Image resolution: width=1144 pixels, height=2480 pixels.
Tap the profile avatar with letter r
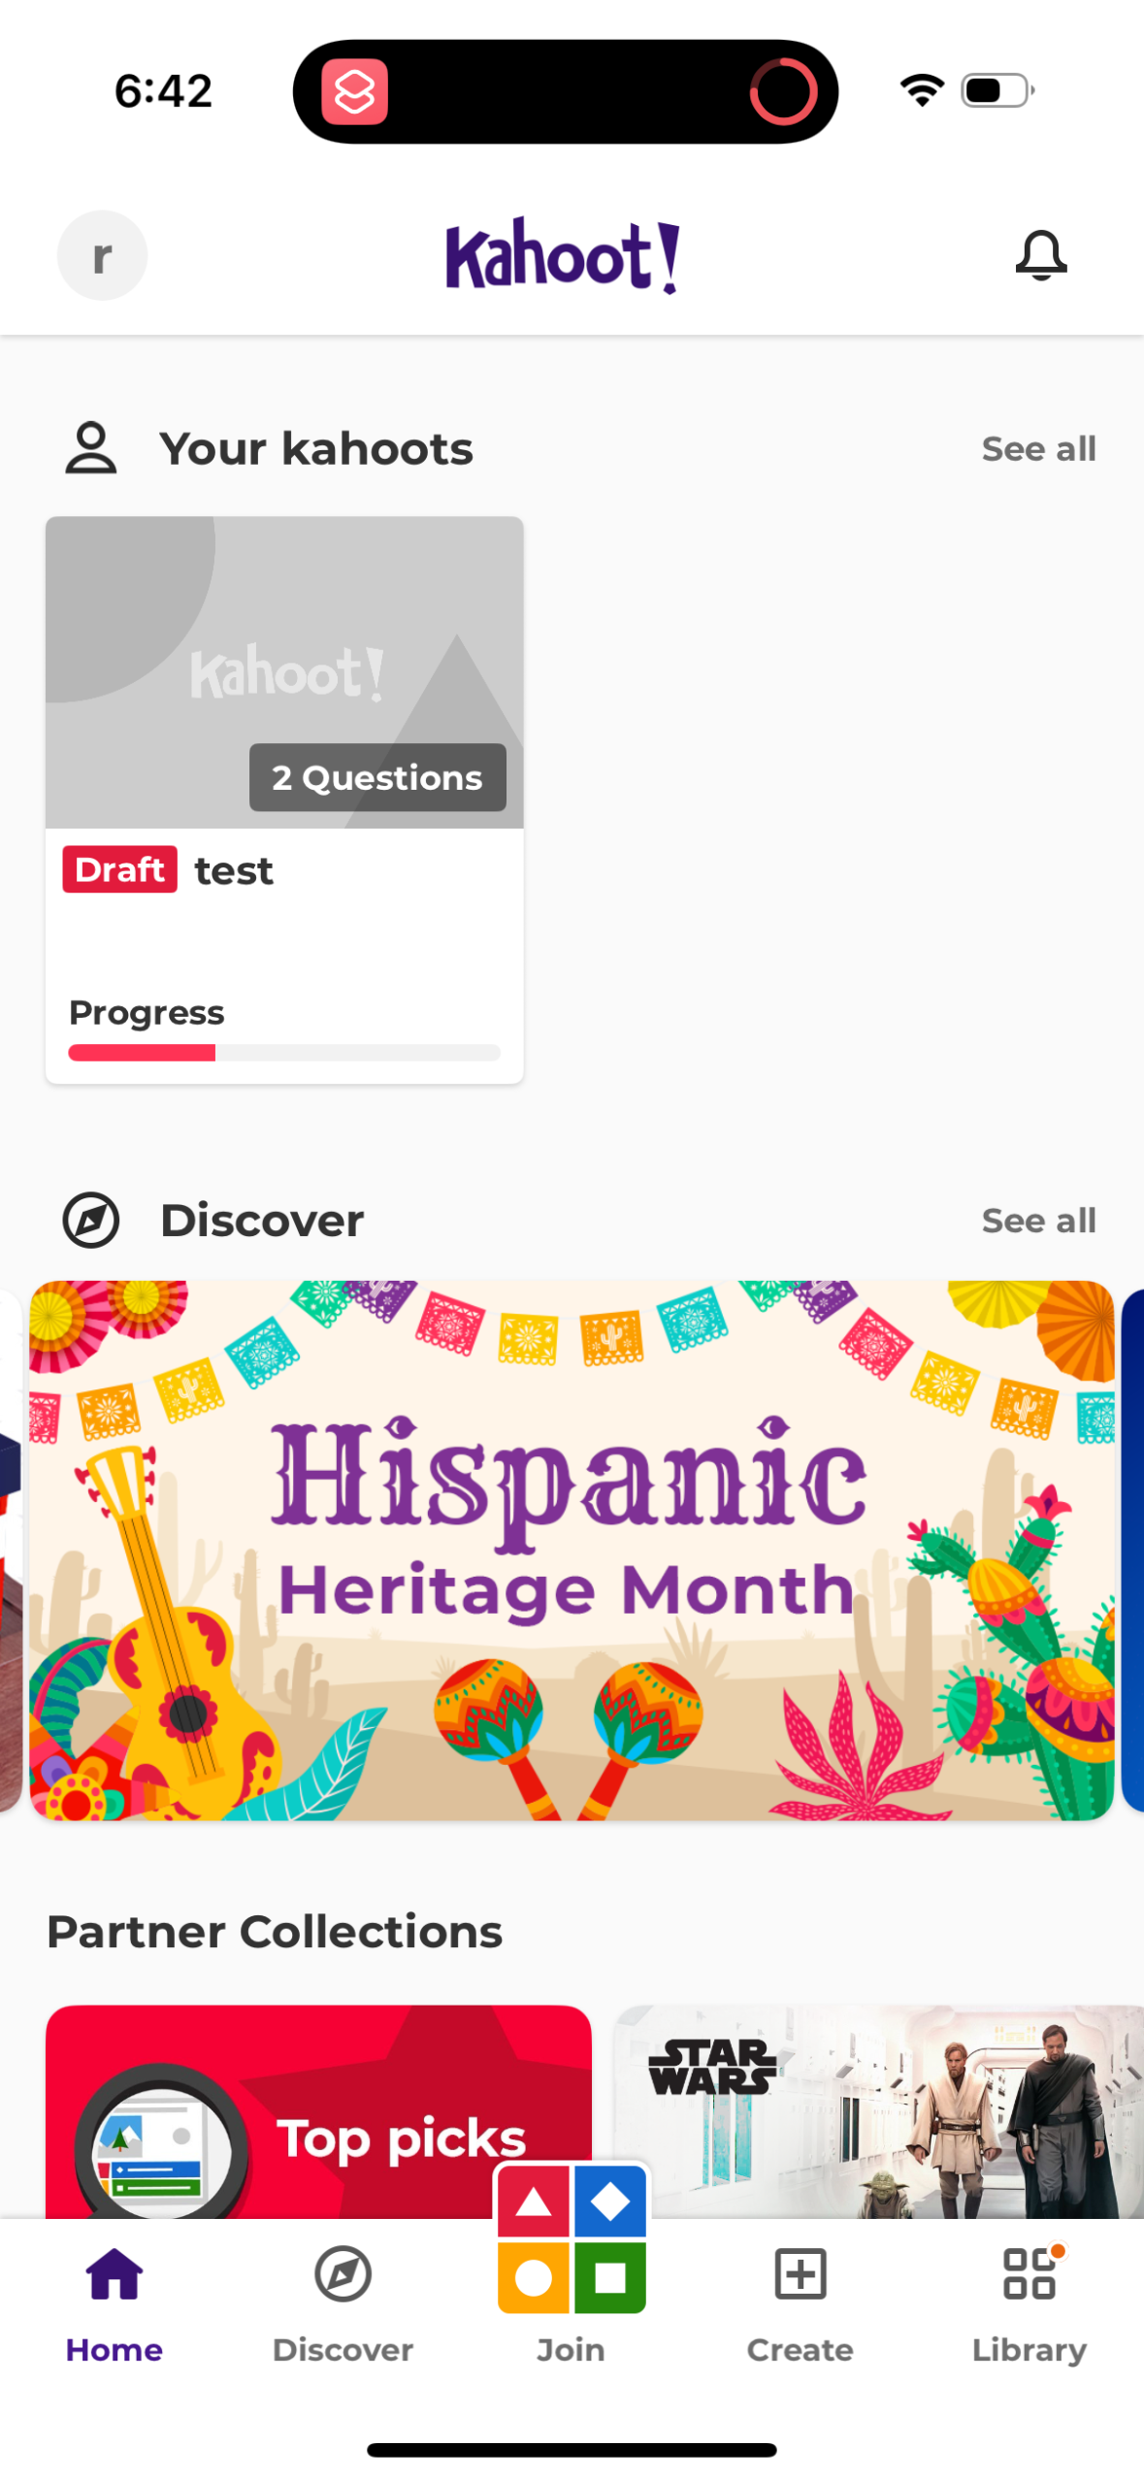pos(101,255)
